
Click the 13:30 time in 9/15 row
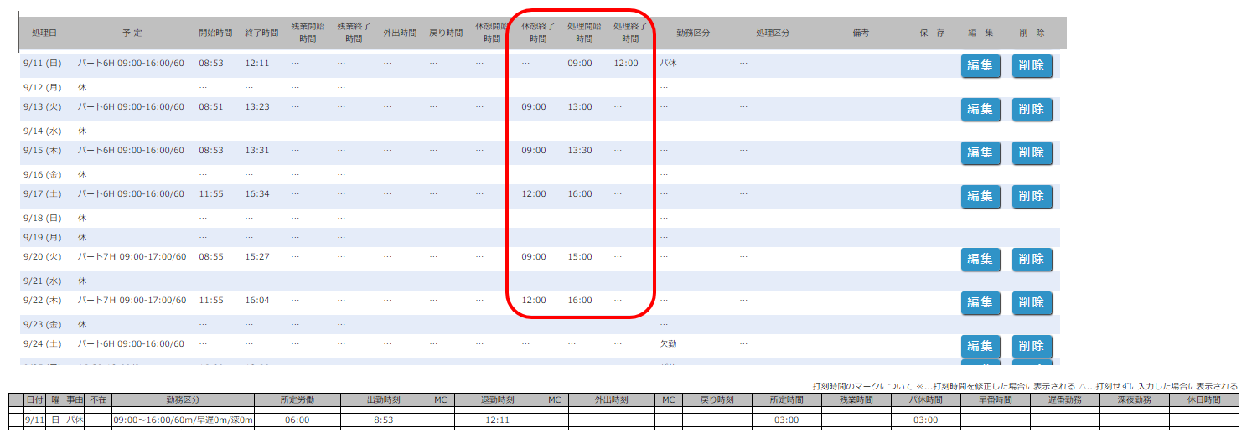point(580,151)
